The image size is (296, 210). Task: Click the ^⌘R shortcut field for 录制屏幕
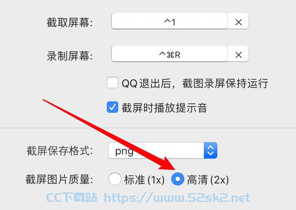click(x=170, y=54)
